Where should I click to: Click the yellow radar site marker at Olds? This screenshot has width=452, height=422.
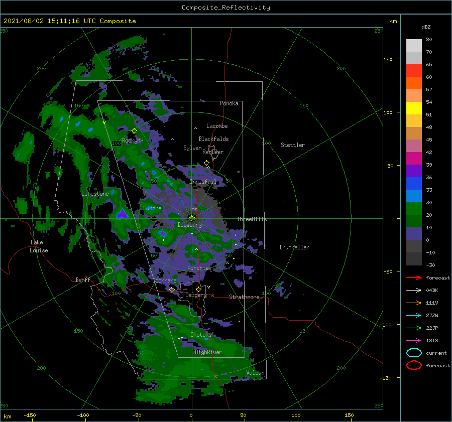(192, 218)
